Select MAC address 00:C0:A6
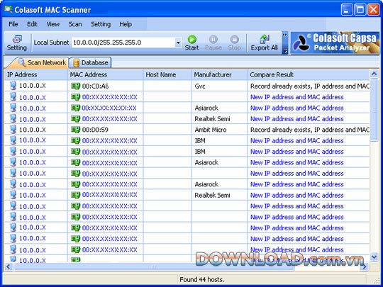 (95, 86)
